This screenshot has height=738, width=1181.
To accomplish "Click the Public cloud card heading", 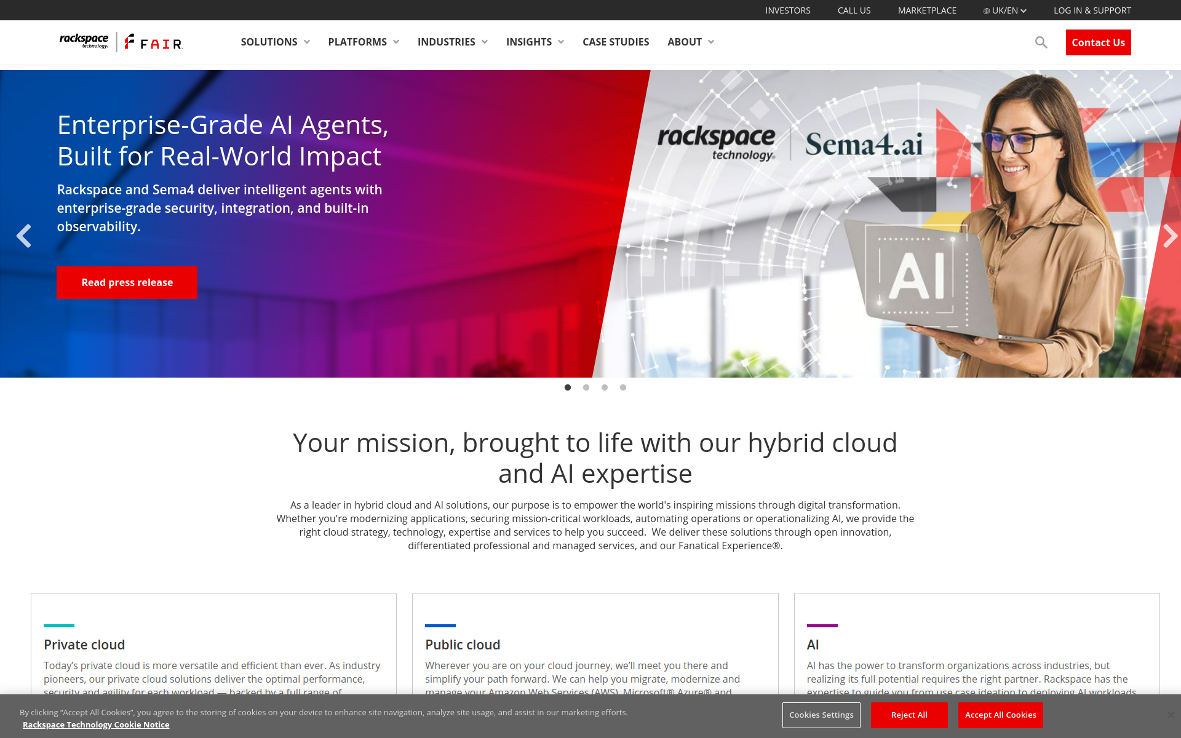I will click(463, 645).
